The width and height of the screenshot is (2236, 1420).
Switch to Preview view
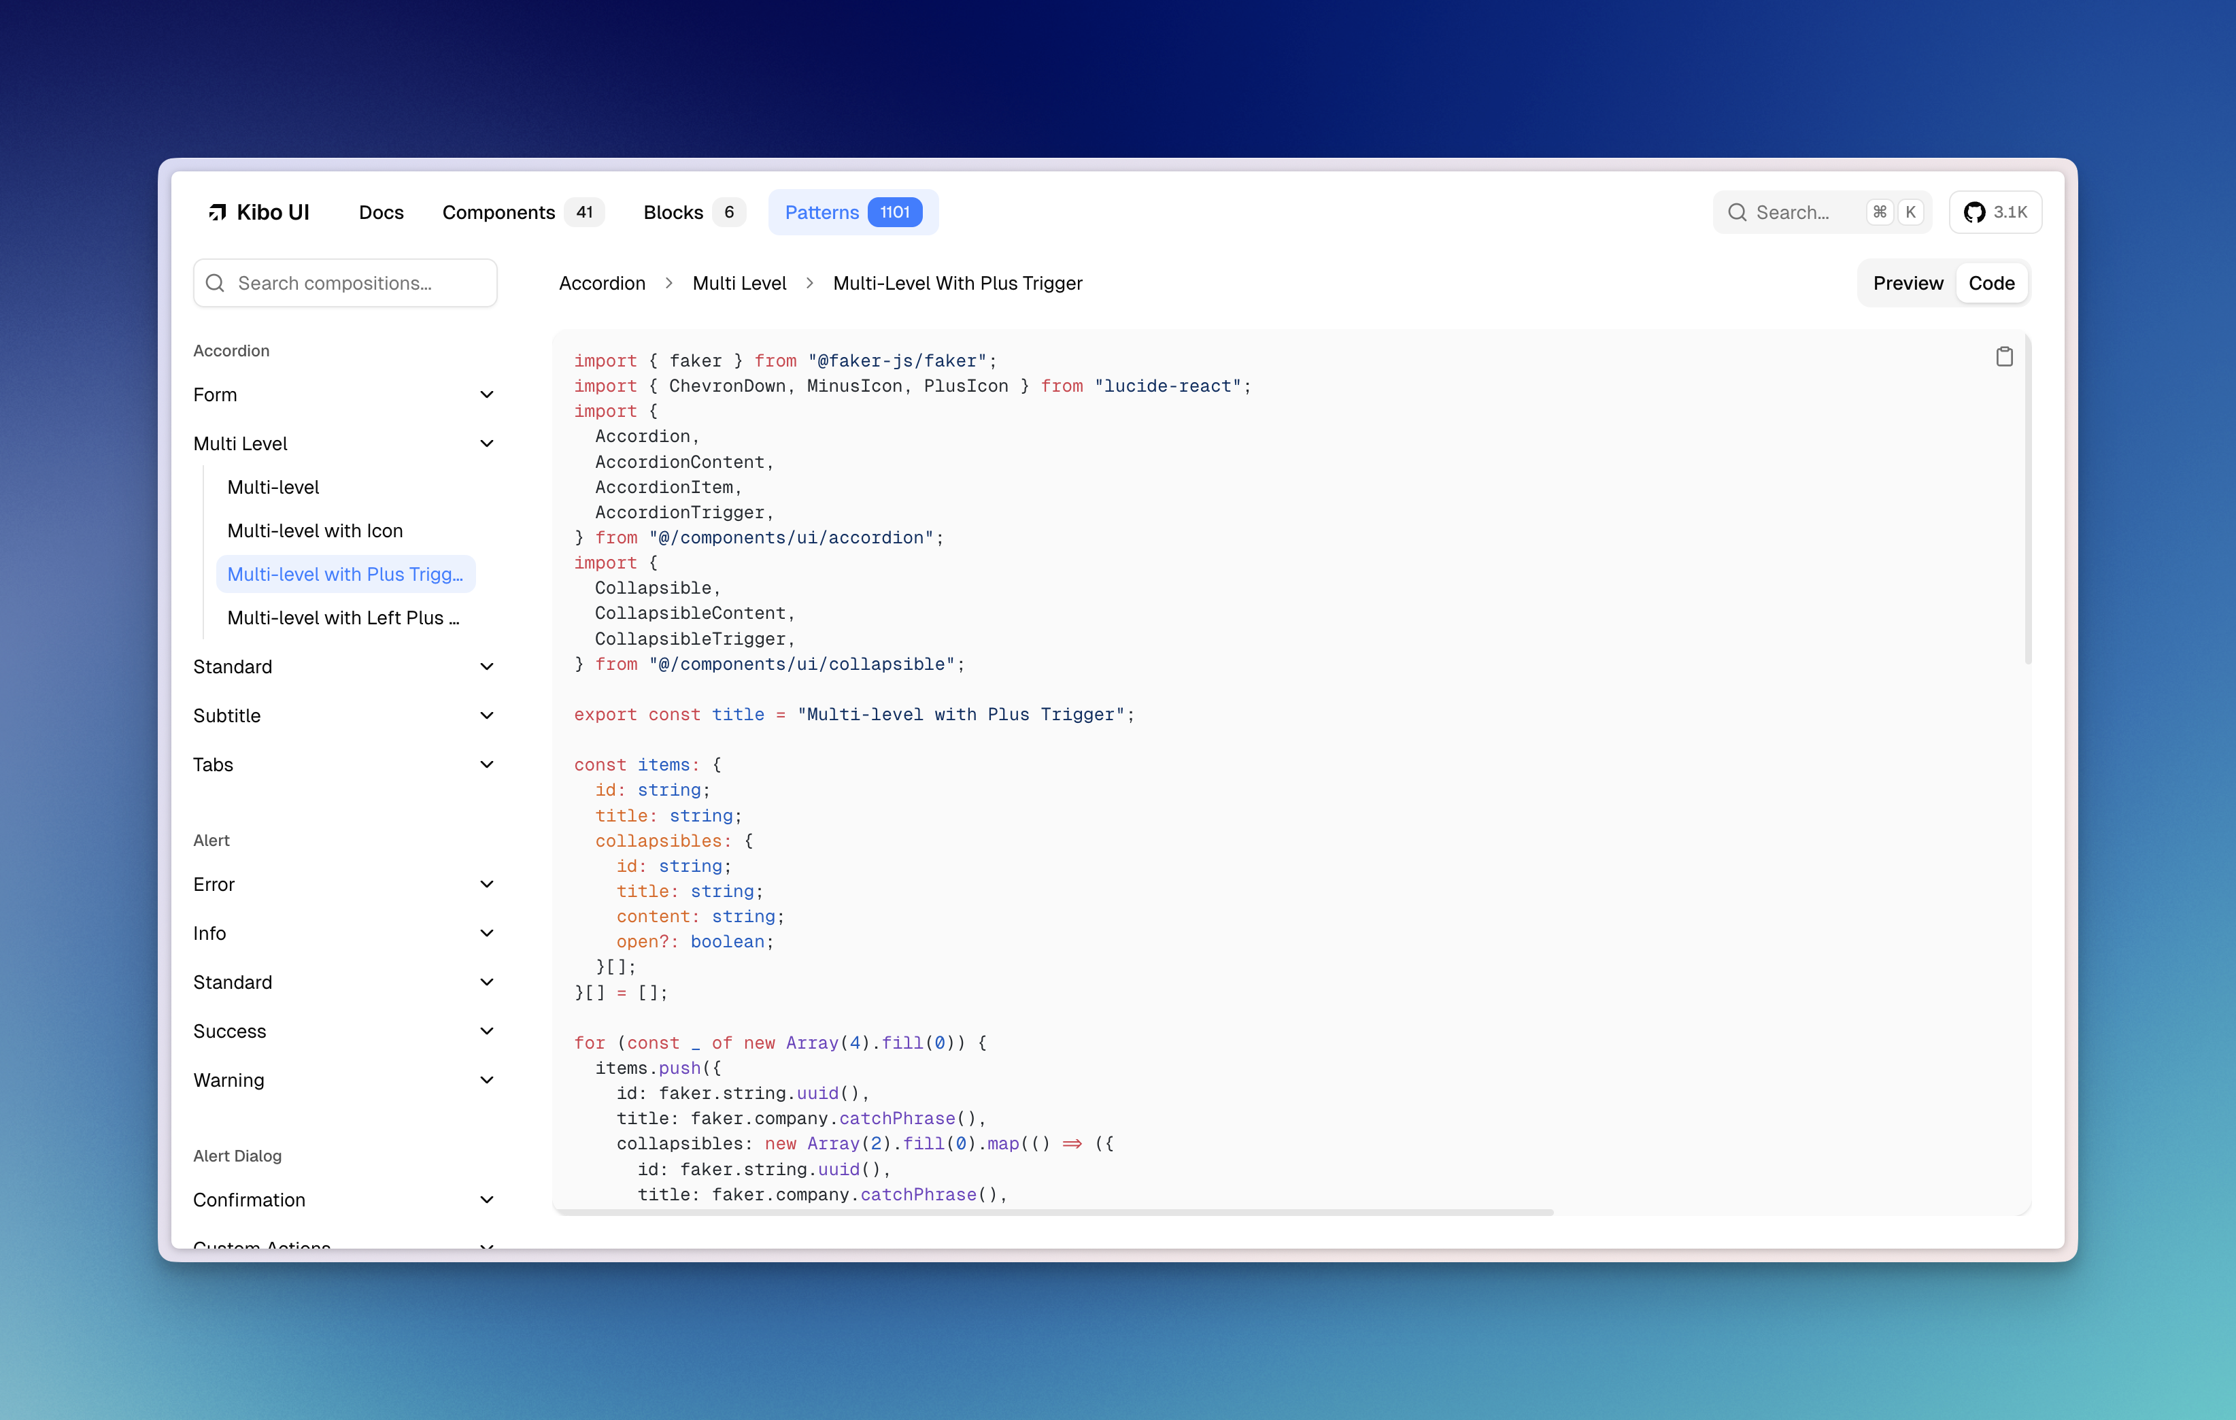1908,284
